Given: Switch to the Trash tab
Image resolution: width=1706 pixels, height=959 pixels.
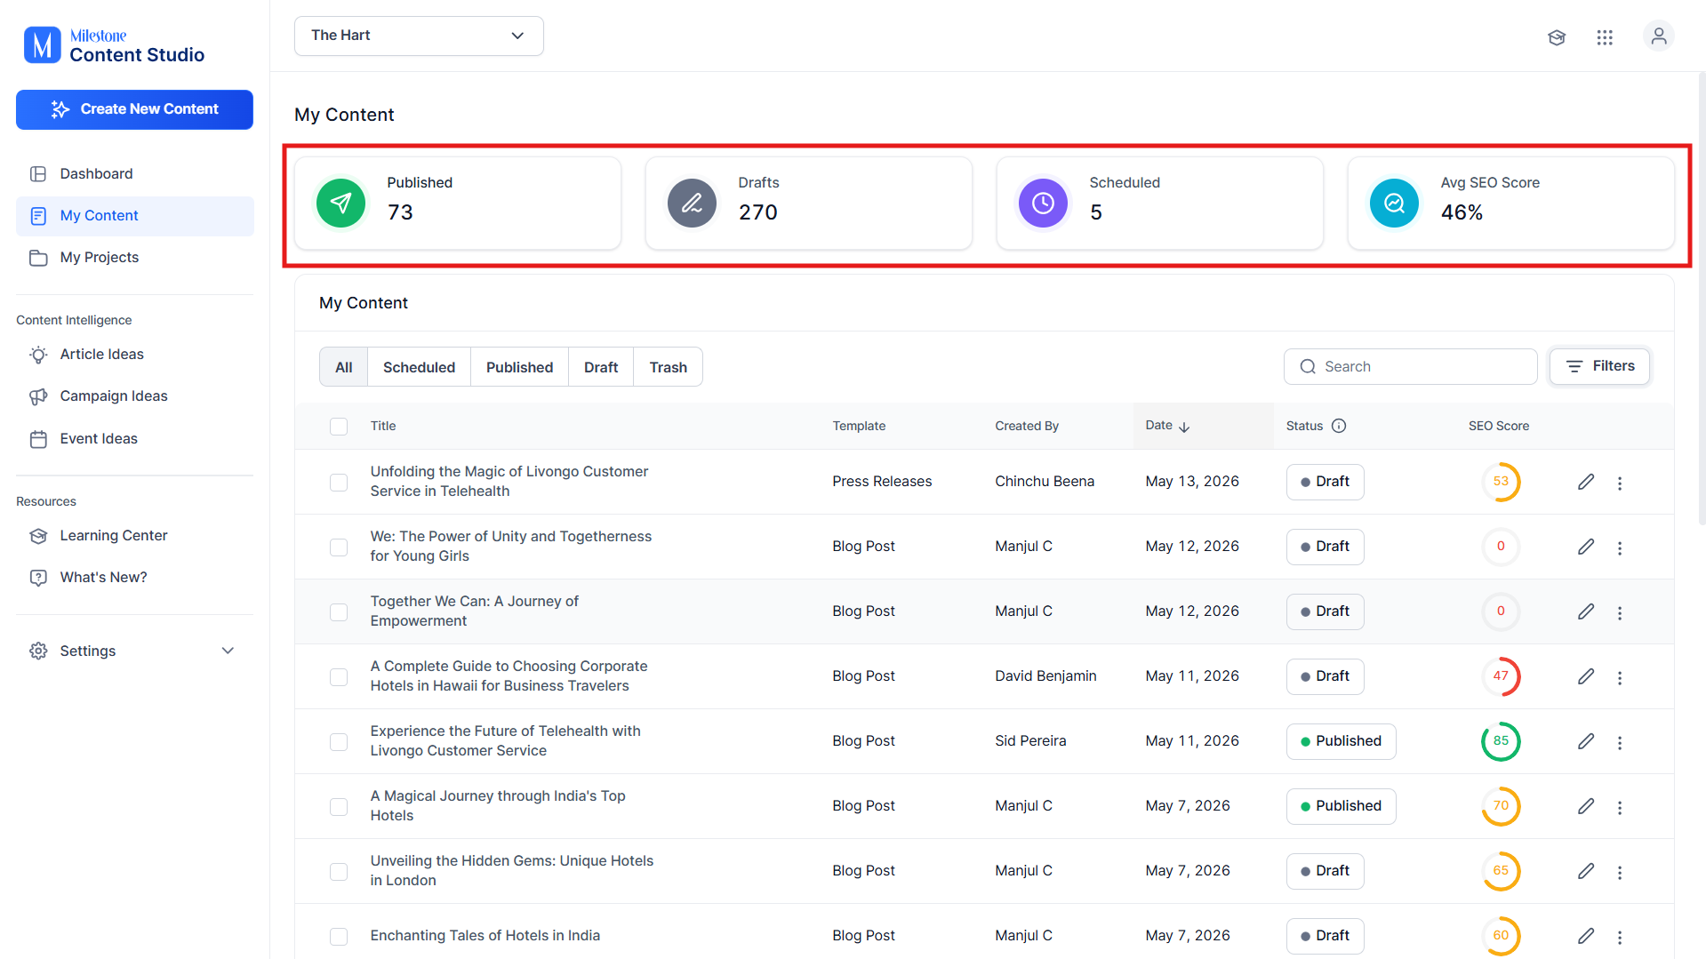Looking at the screenshot, I should pyautogui.click(x=668, y=367).
